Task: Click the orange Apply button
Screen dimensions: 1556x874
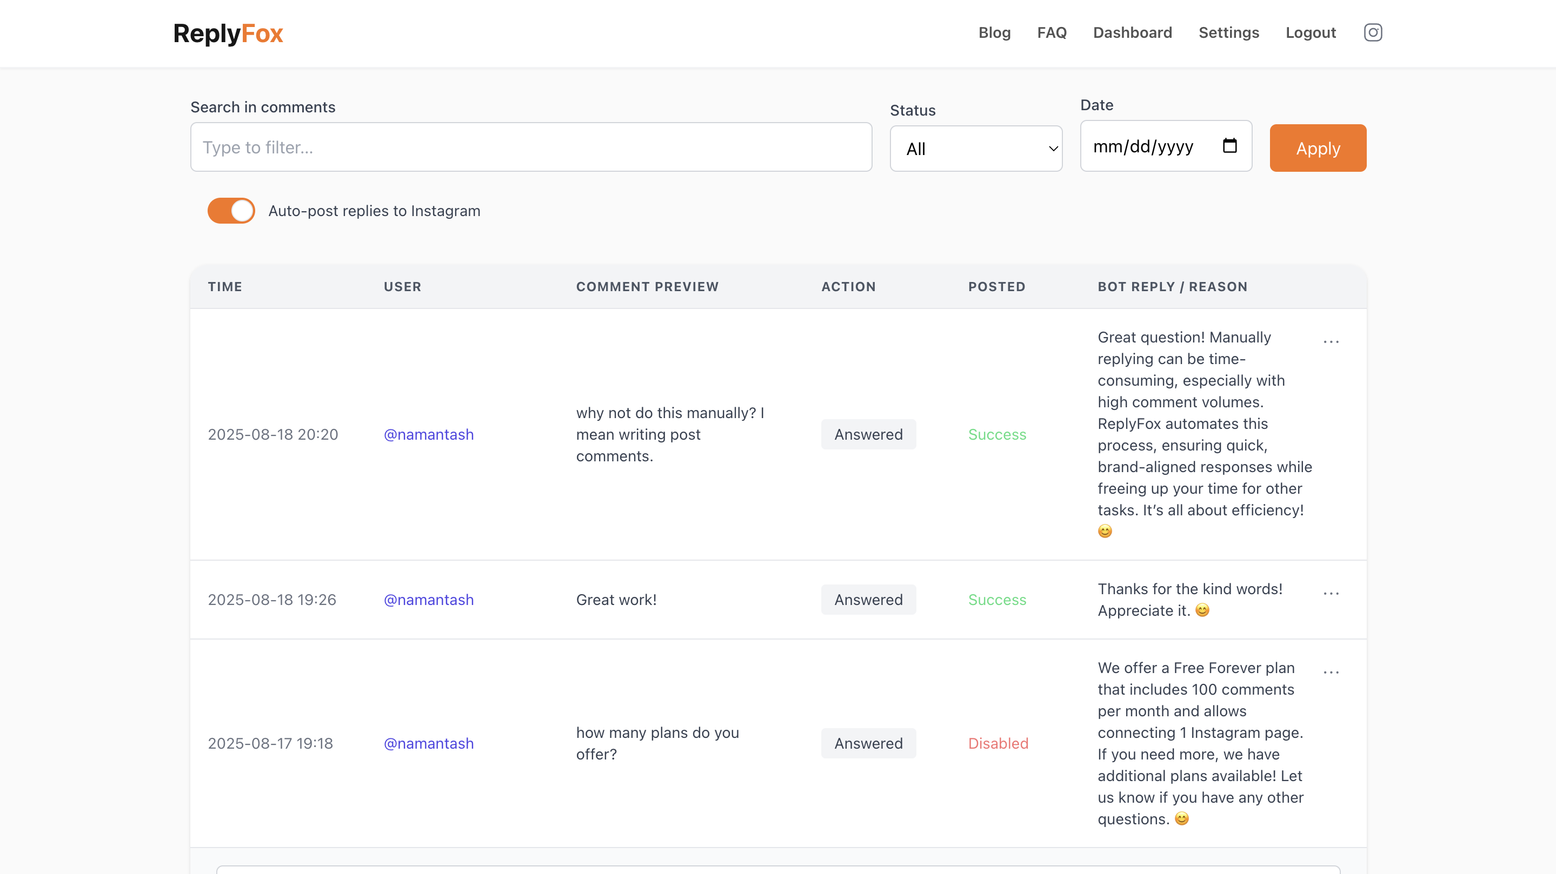Action: pos(1318,148)
